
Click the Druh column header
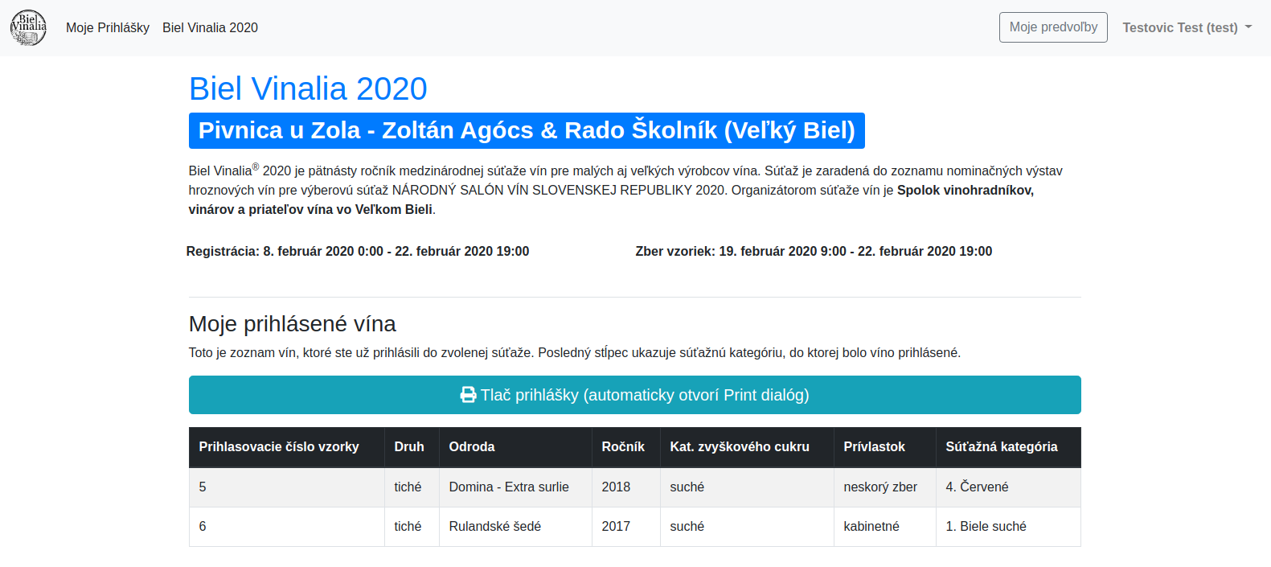[408, 446]
